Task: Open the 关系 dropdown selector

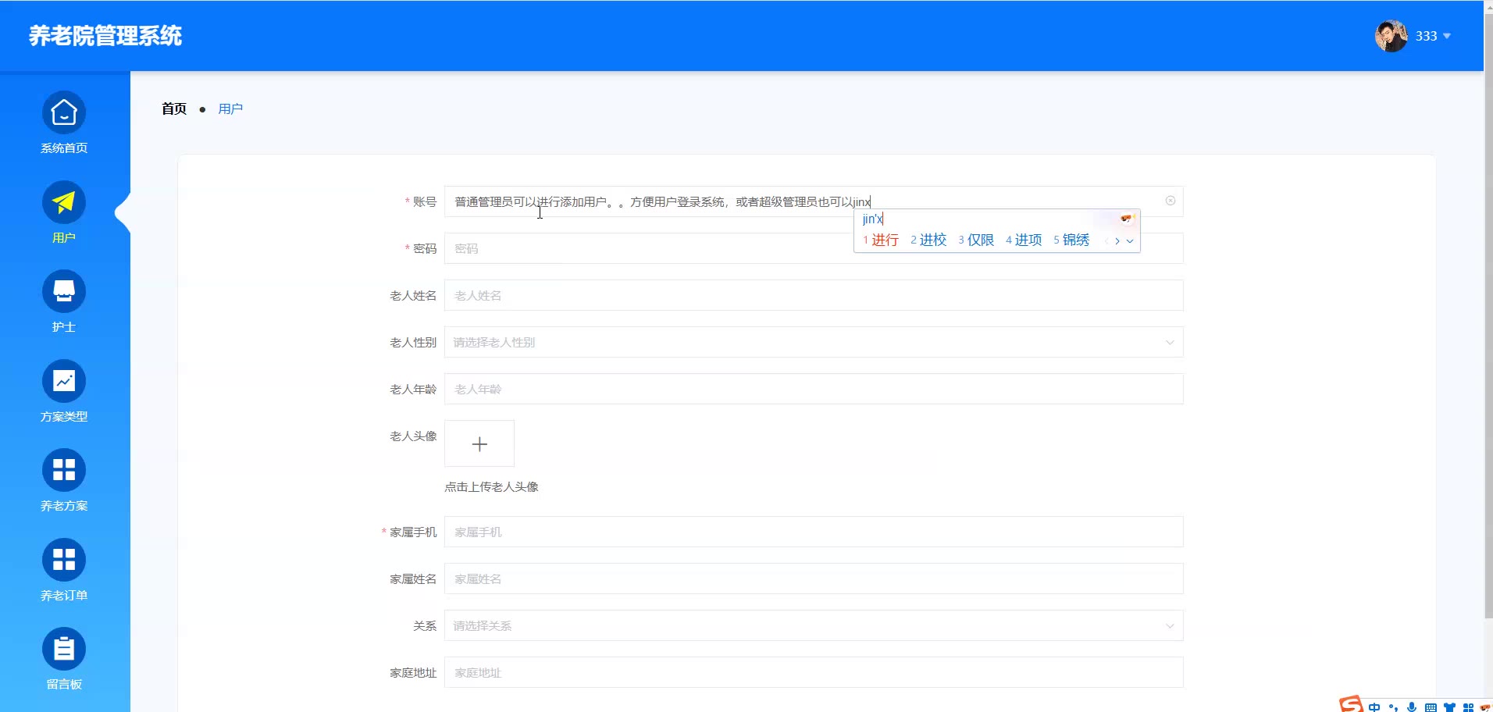Action: coord(813,626)
